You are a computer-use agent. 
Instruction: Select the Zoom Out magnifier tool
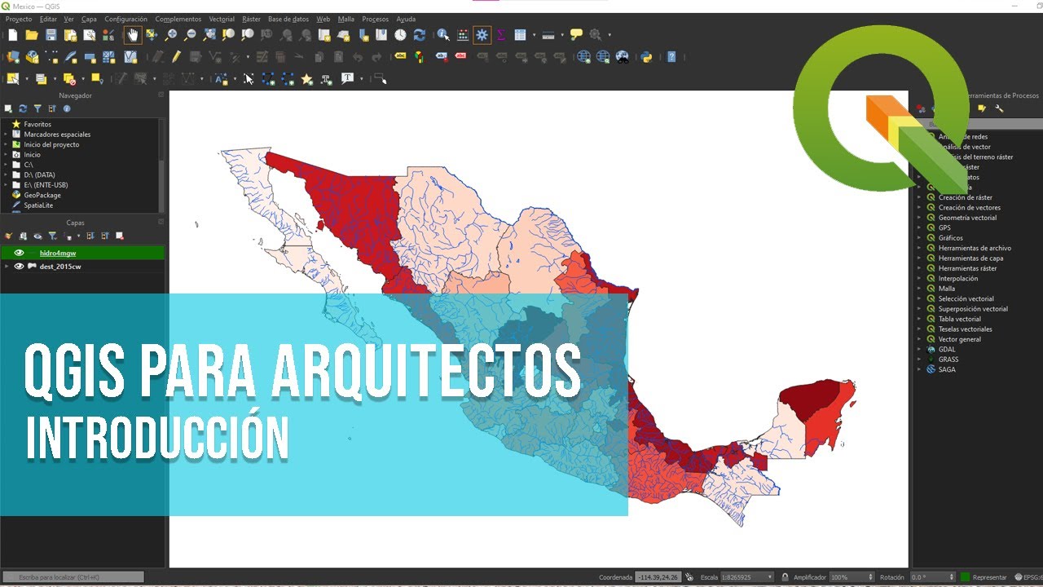pos(190,35)
